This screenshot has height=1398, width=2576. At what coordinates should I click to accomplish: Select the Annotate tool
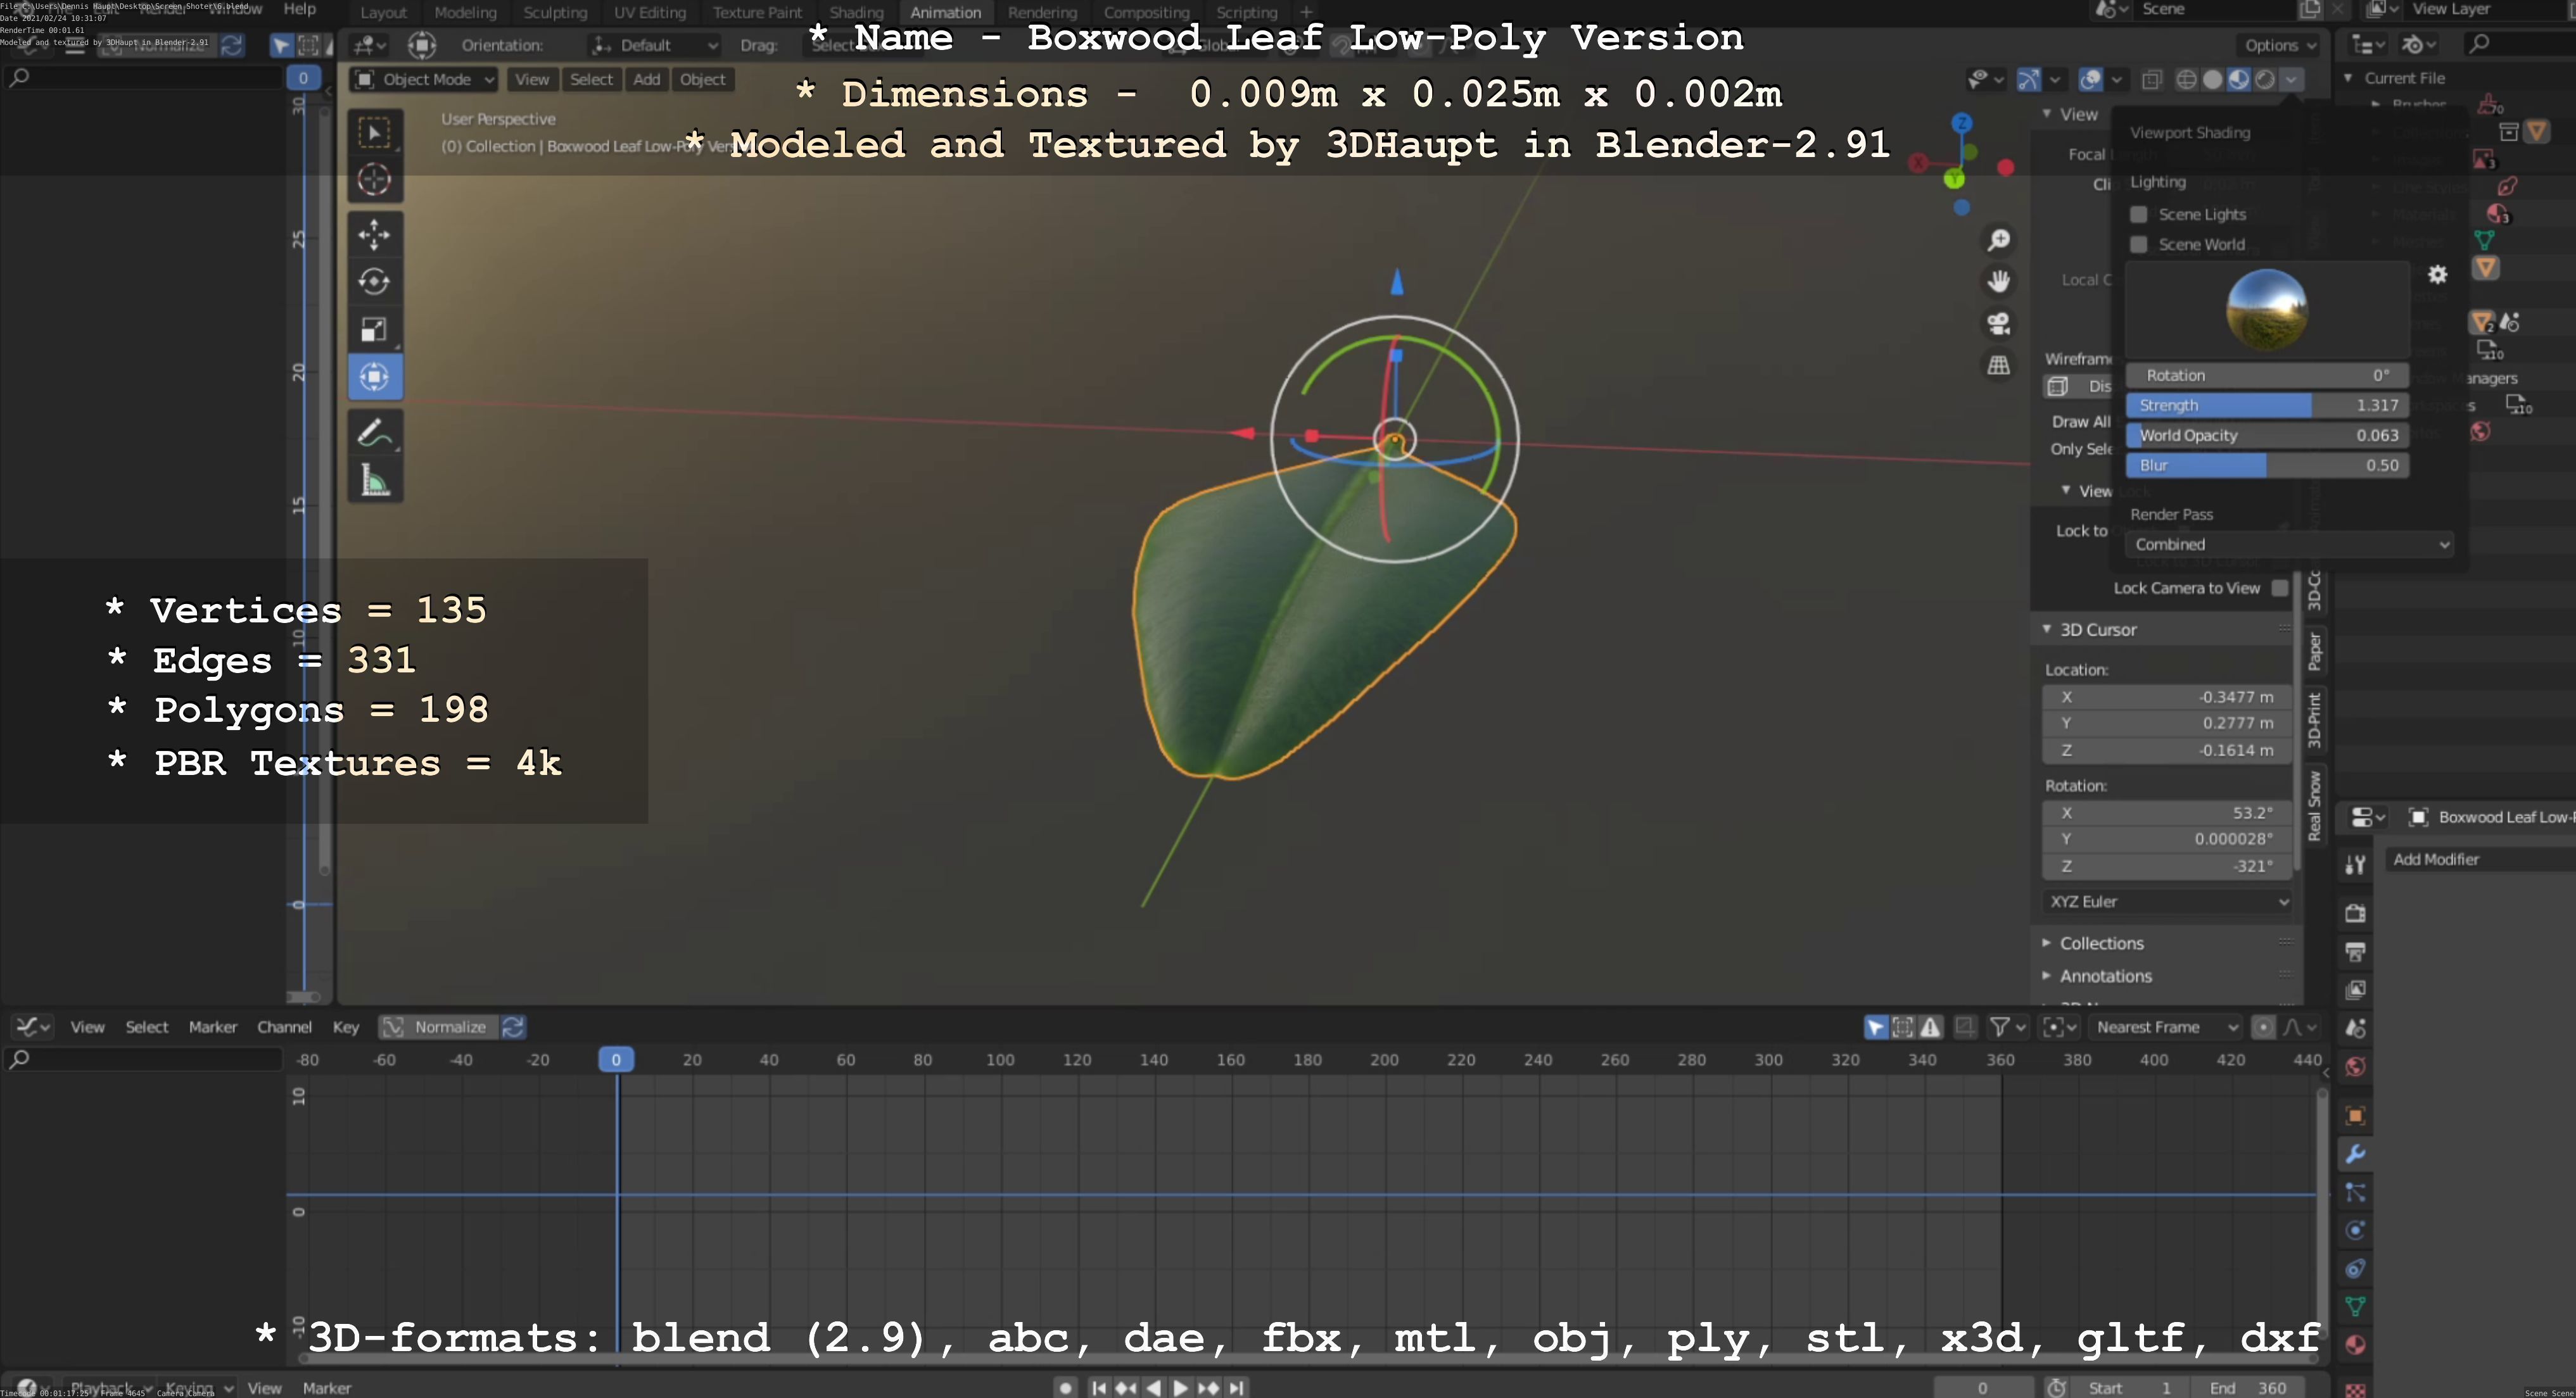click(375, 432)
